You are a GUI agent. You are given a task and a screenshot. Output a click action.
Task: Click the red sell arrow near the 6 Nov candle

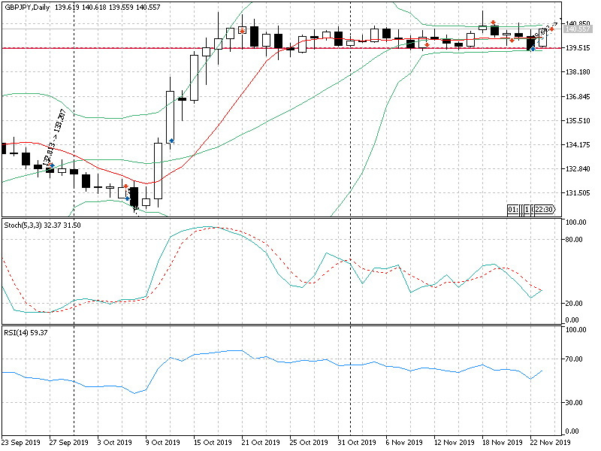pos(427,45)
